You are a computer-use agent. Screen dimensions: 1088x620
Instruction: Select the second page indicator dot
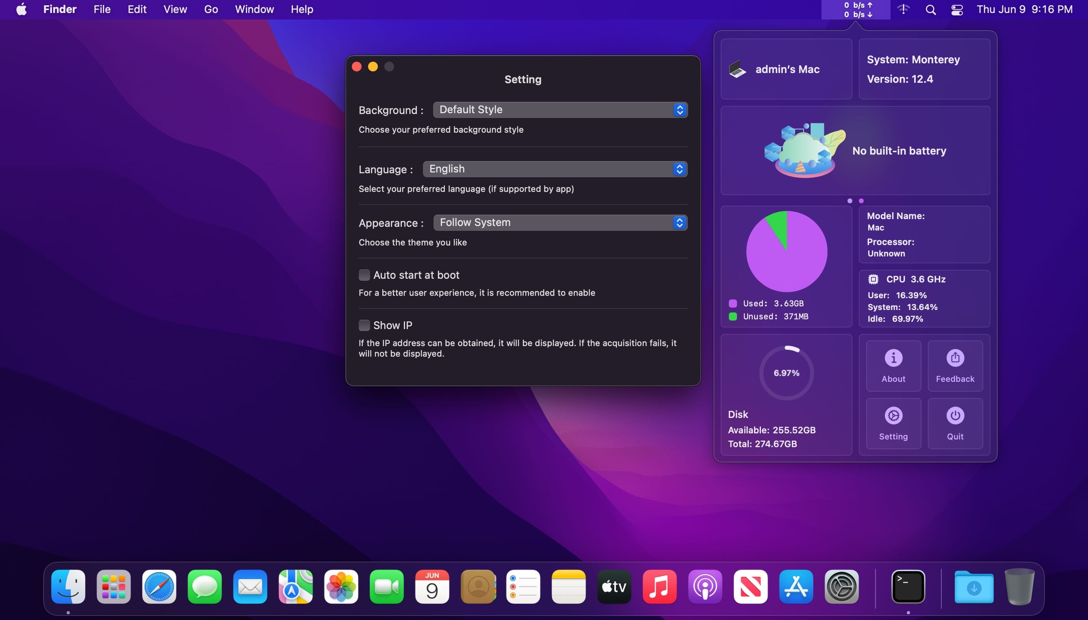[861, 201]
